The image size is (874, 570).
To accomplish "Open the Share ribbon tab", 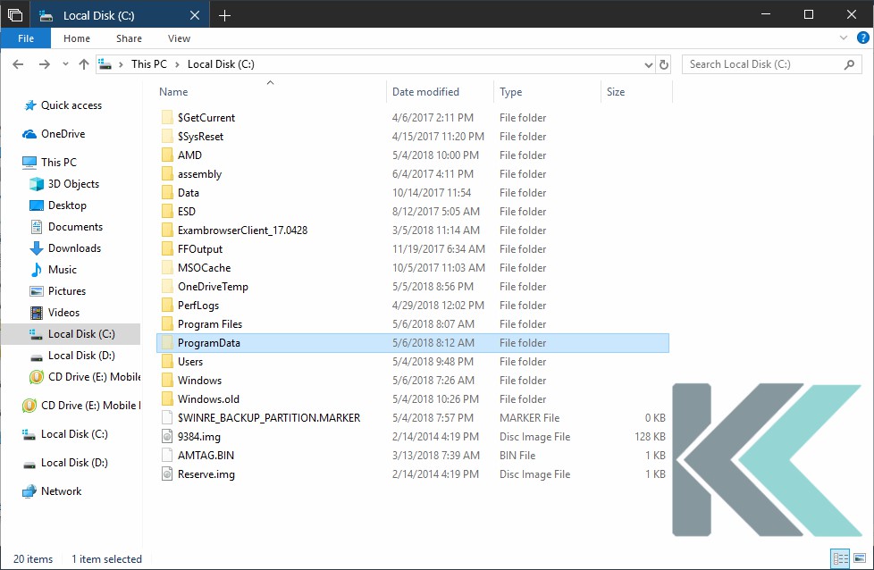I will (x=129, y=38).
